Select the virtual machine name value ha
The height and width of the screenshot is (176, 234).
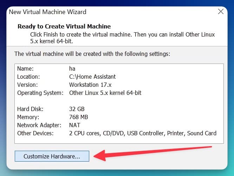pyautogui.click(x=72, y=69)
